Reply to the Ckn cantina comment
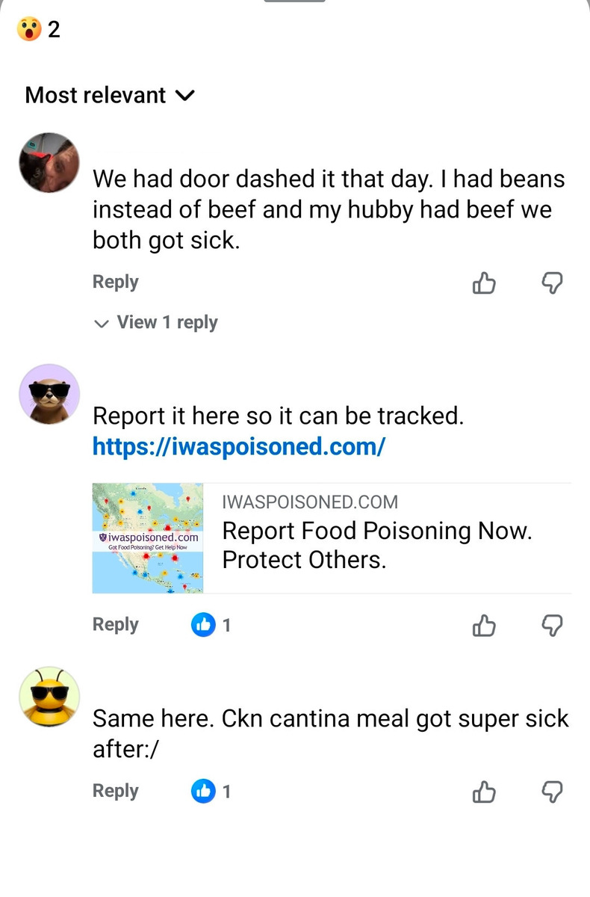The image size is (590, 897). (x=115, y=791)
